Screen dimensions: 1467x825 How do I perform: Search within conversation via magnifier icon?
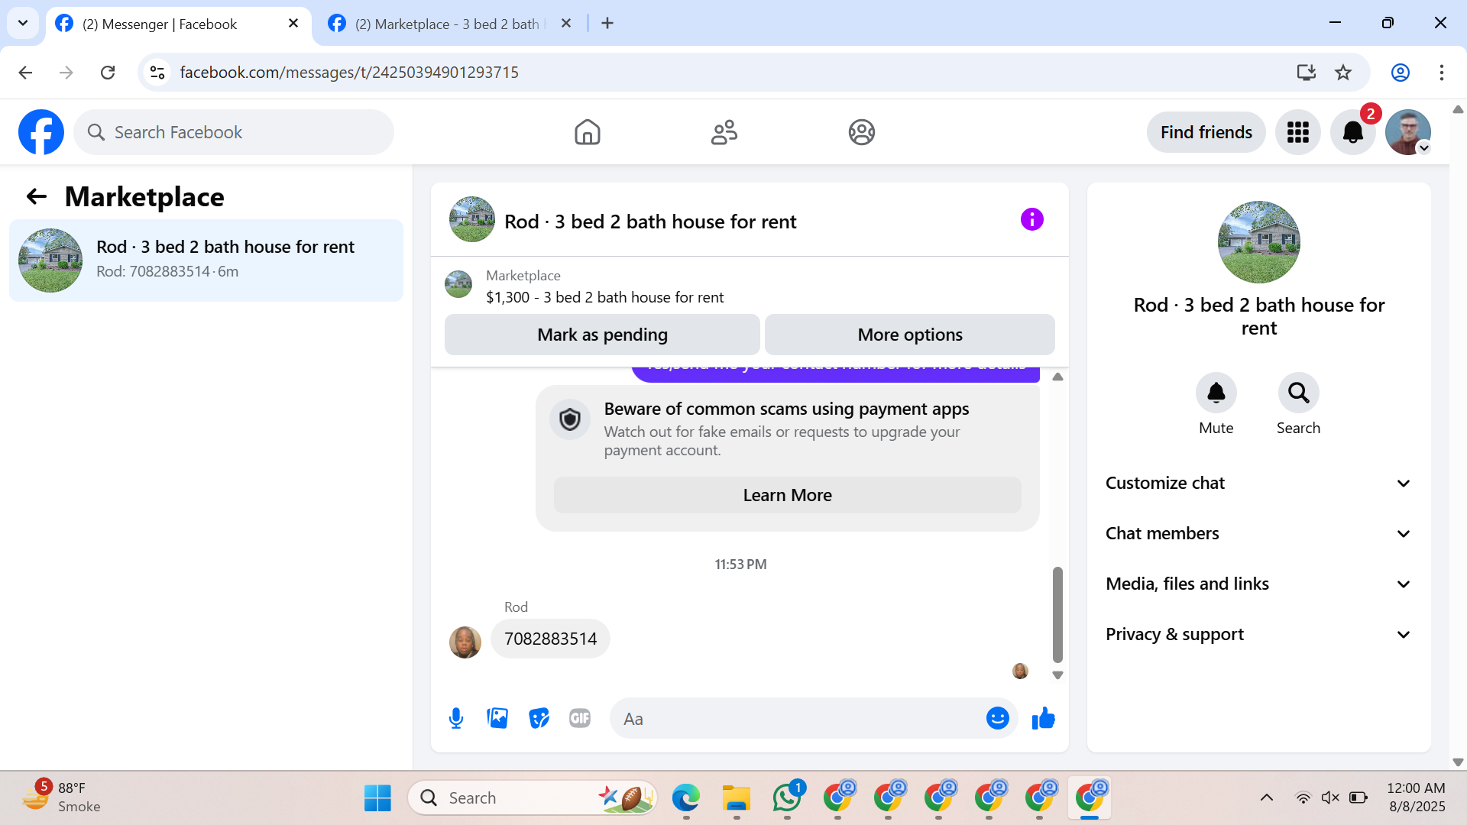(1298, 393)
